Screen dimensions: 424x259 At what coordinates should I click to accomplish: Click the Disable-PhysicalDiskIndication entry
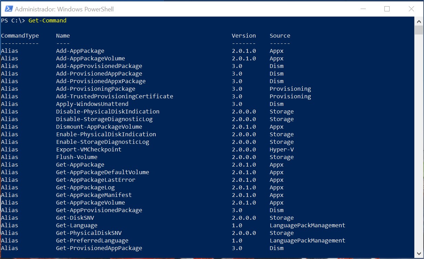(108, 112)
